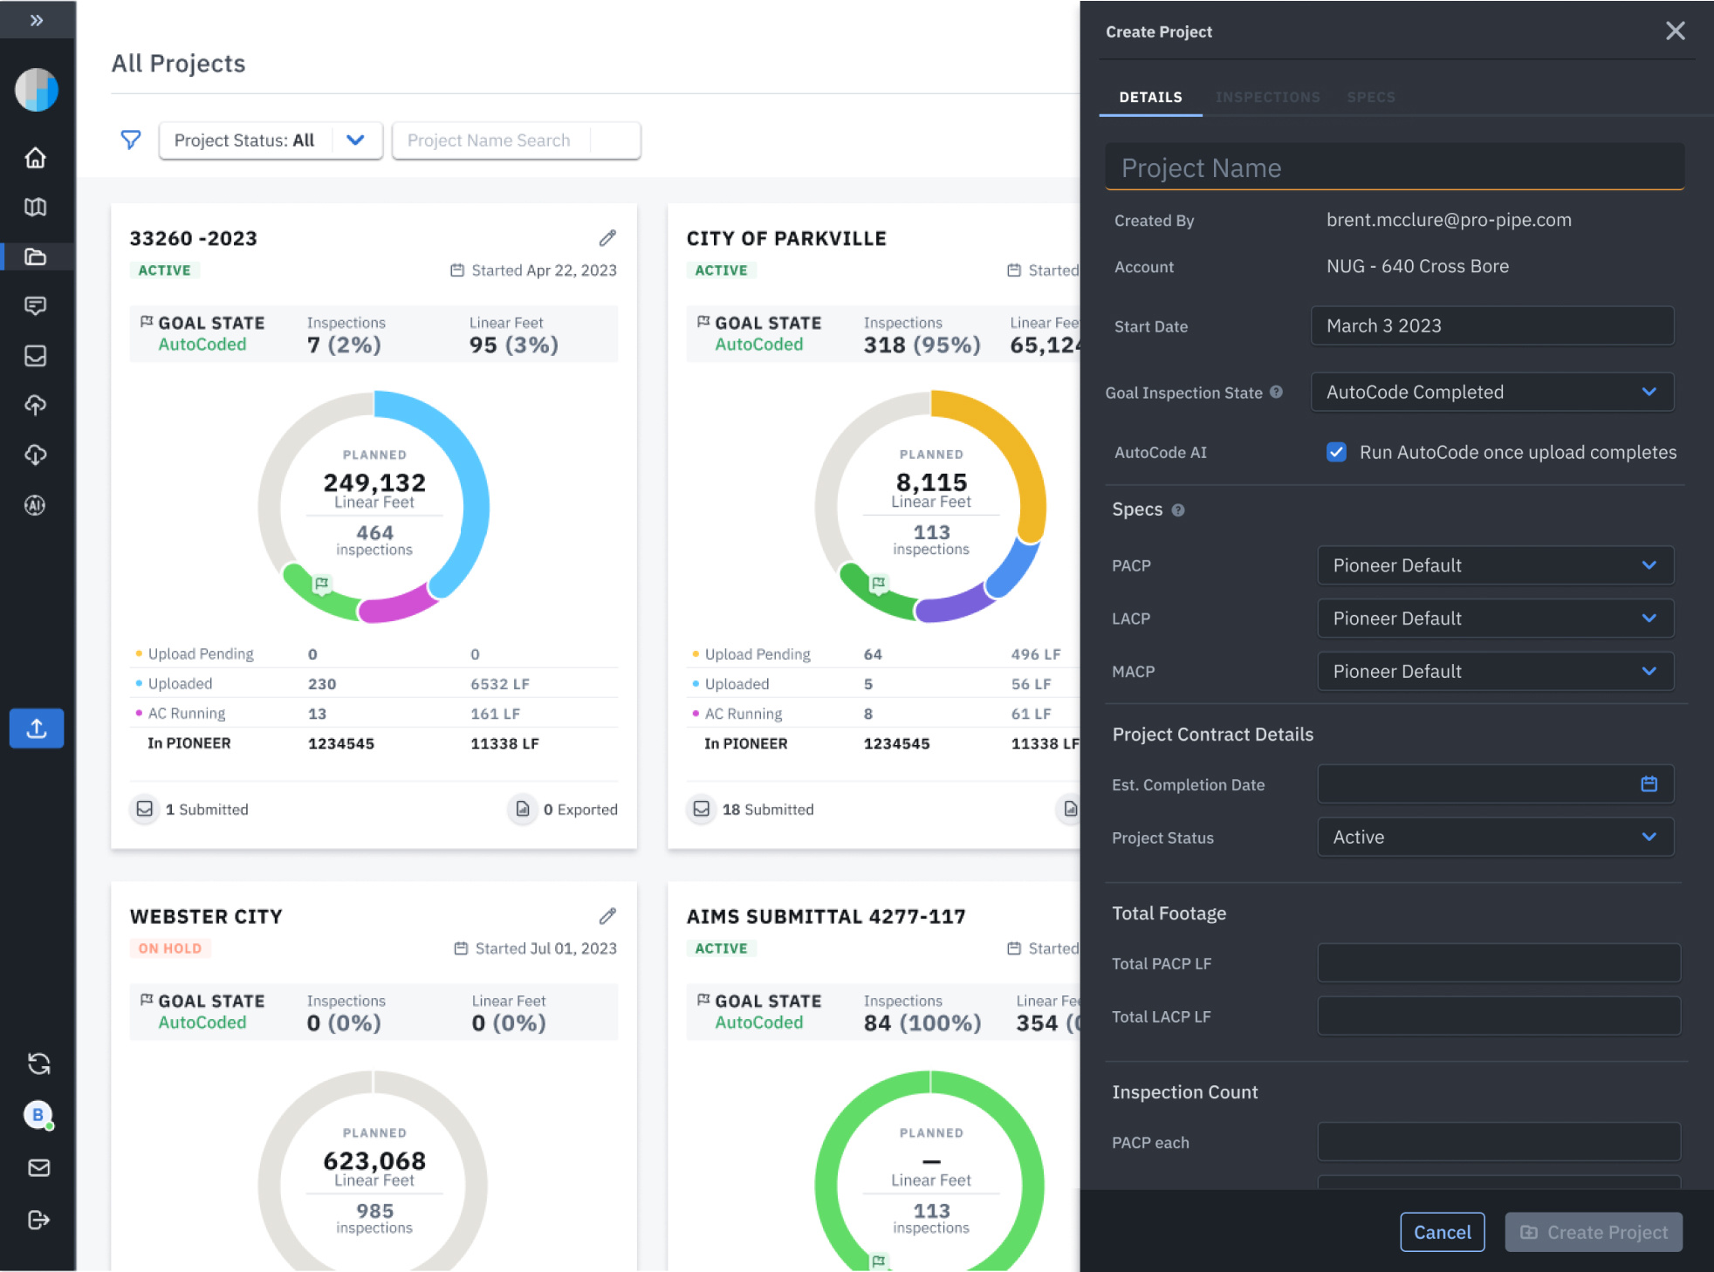Click the Cancel button
This screenshot has height=1272, width=1714.
1442,1232
